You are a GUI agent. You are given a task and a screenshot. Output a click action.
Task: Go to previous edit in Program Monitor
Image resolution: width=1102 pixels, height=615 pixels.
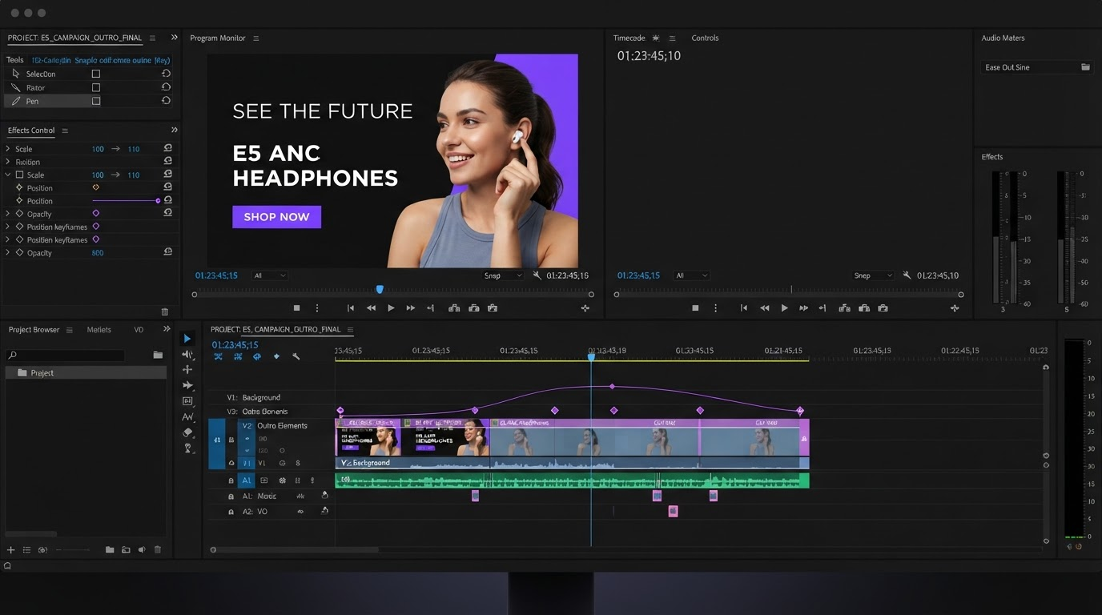tap(350, 307)
